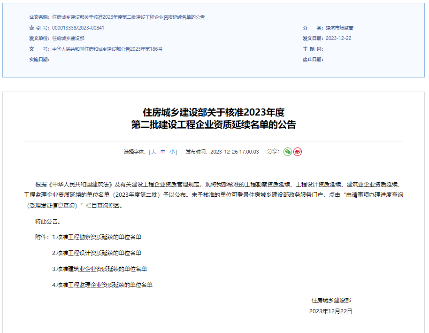
Task: Set font size to small (小)
Action: click(173, 152)
